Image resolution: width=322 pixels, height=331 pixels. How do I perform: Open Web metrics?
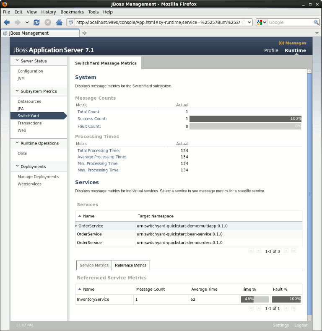pyautogui.click(x=22, y=130)
